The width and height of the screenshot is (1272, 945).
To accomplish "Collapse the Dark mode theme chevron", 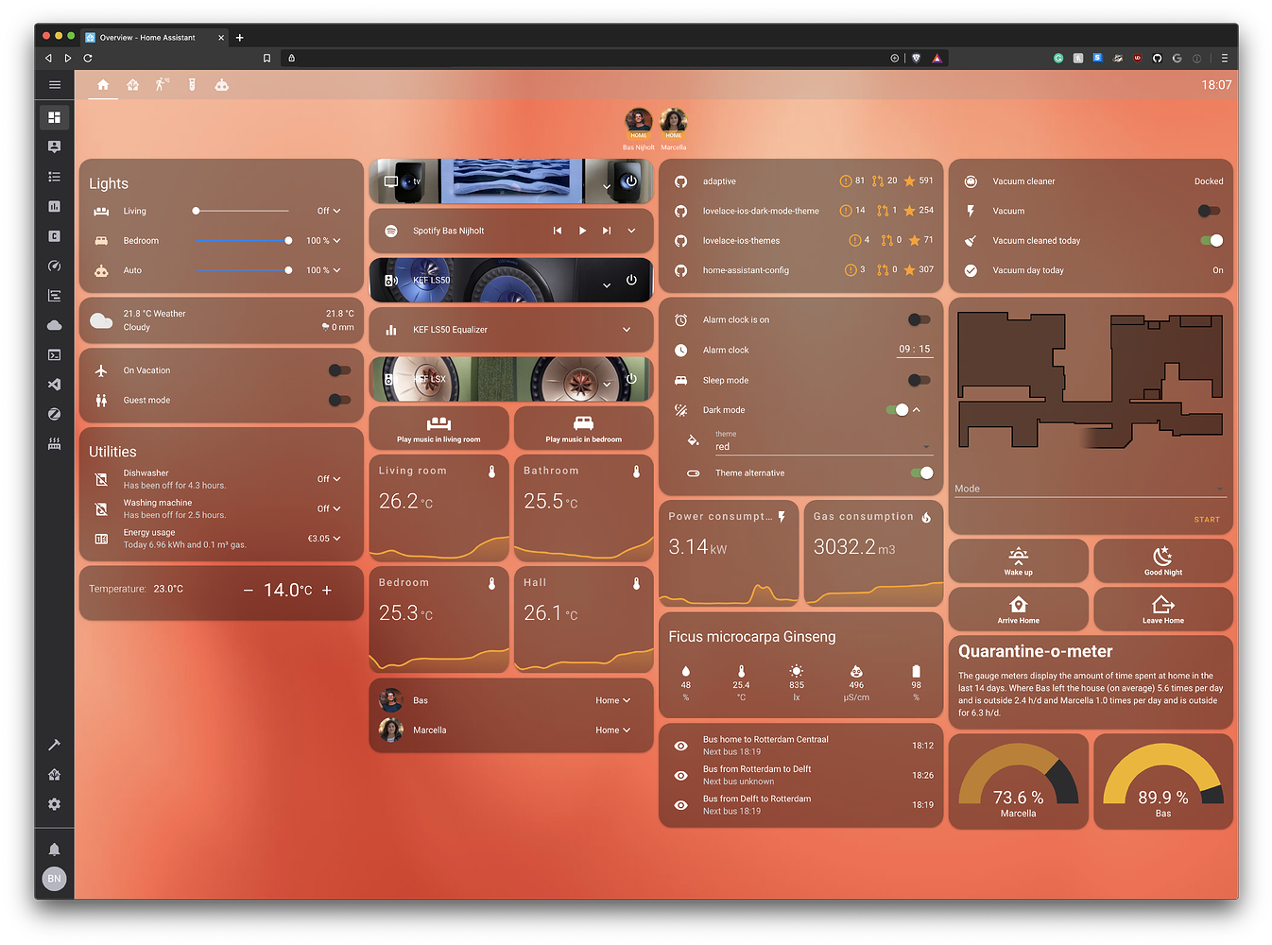I will point(915,409).
